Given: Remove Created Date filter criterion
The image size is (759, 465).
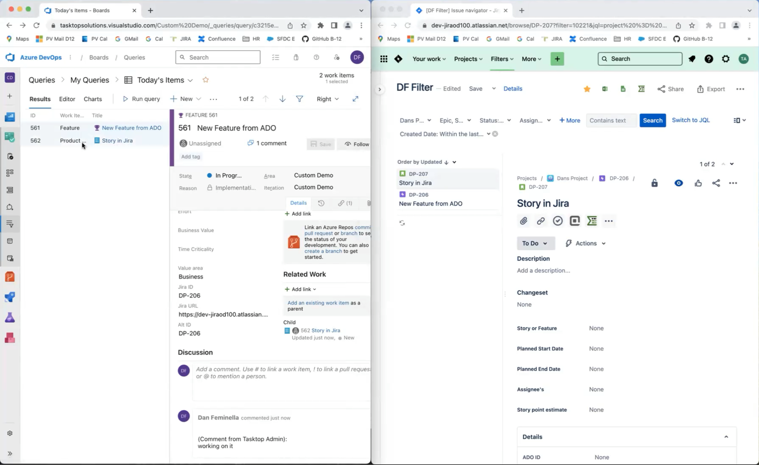Looking at the screenshot, I should pos(495,134).
